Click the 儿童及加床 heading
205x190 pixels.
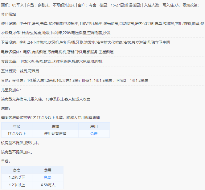click(11, 90)
